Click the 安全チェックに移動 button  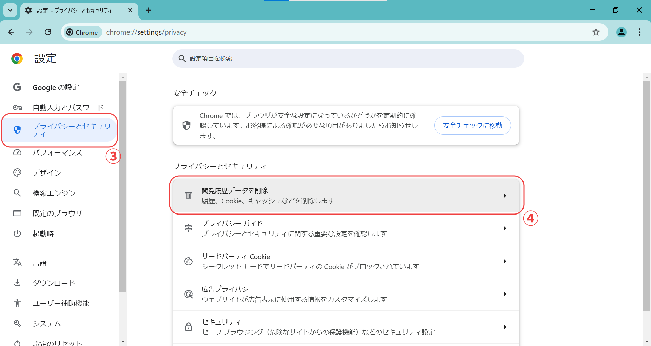coord(472,125)
